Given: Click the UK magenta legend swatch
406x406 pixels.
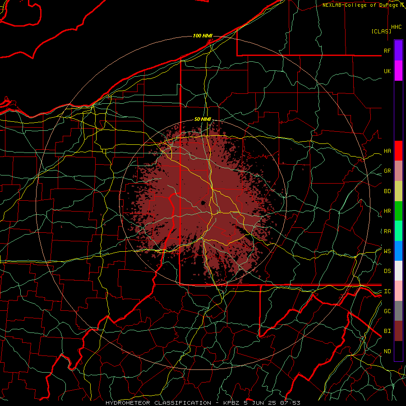Looking at the screenshot, I should click(398, 71).
